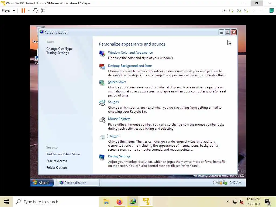Open Ease of Access link
Viewport: 276px width, 207px height.
click(x=57, y=161)
